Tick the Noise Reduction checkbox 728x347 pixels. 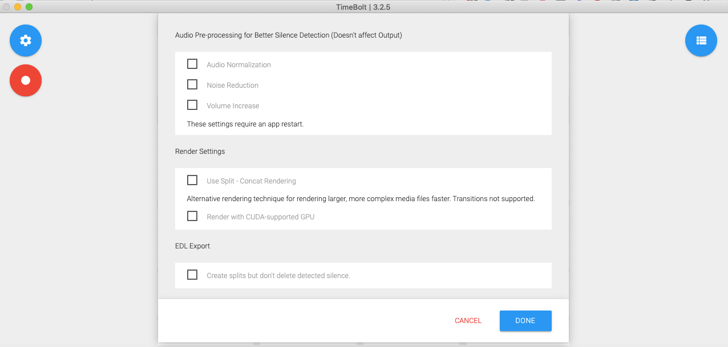tap(192, 84)
